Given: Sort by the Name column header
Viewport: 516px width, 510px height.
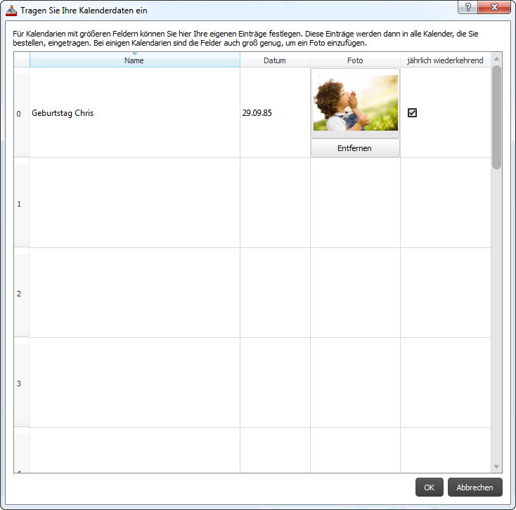Looking at the screenshot, I should pos(134,60).
